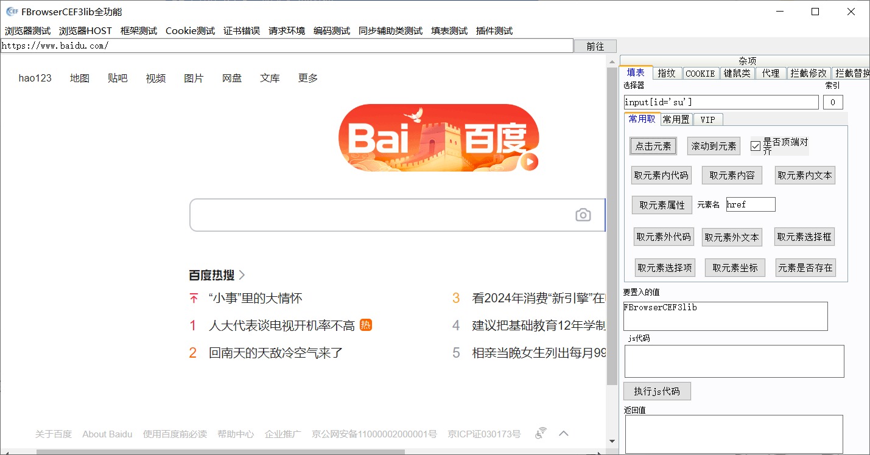Switch to the VIP sub-tab

coord(708,119)
